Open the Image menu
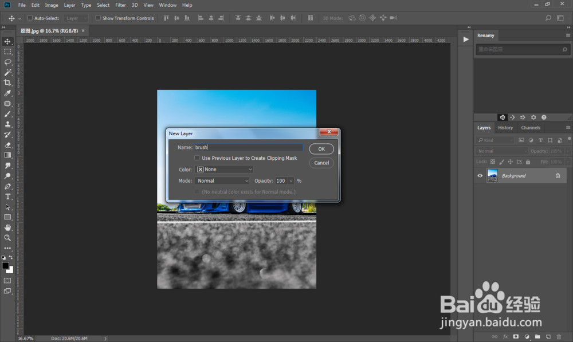 [52, 5]
